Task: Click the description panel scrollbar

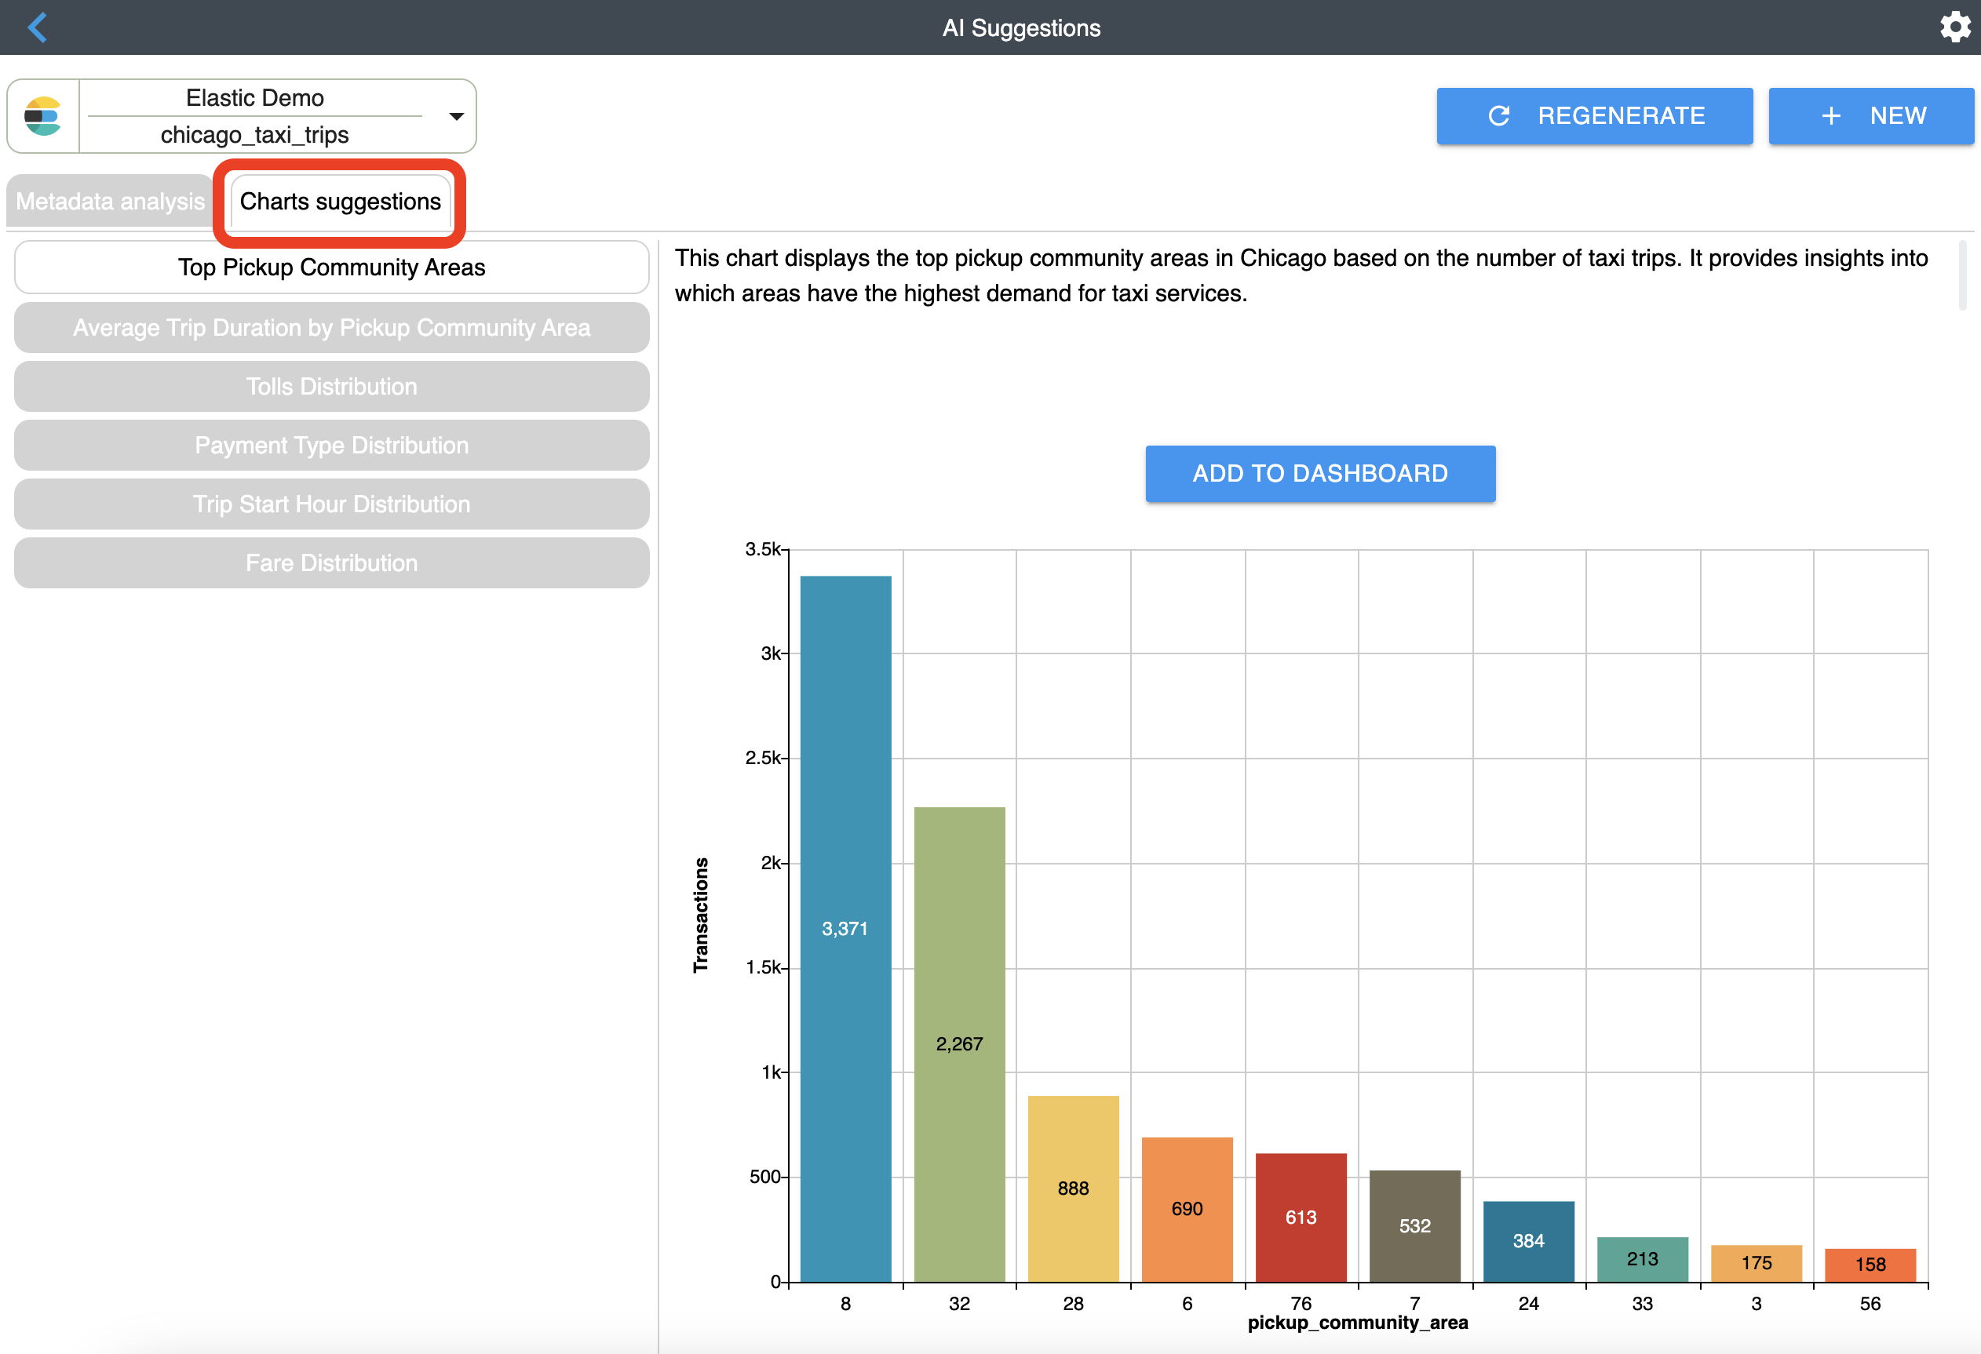Action: pyautogui.click(x=1961, y=275)
